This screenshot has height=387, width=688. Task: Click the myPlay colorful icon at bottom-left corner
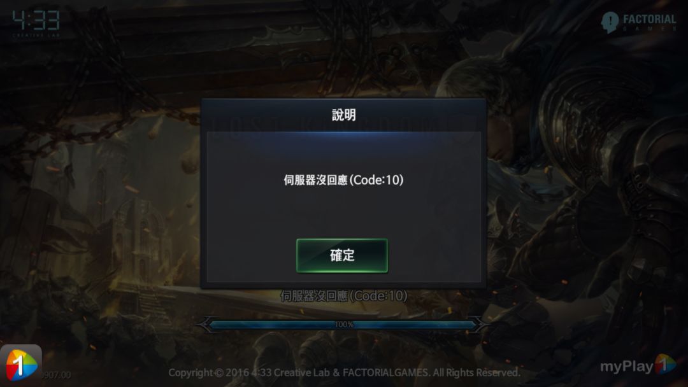coord(20,363)
